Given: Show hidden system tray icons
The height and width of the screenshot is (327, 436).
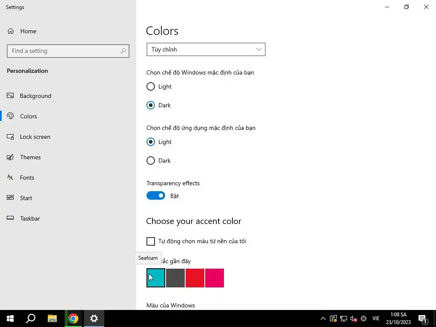Looking at the screenshot, I should [x=323, y=318].
